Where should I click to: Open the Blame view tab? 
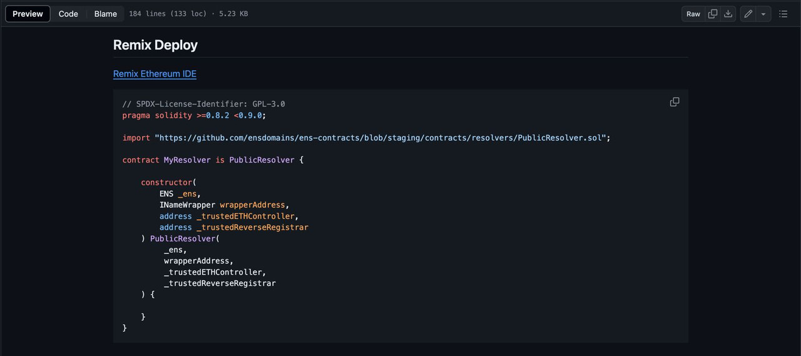click(105, 14)
